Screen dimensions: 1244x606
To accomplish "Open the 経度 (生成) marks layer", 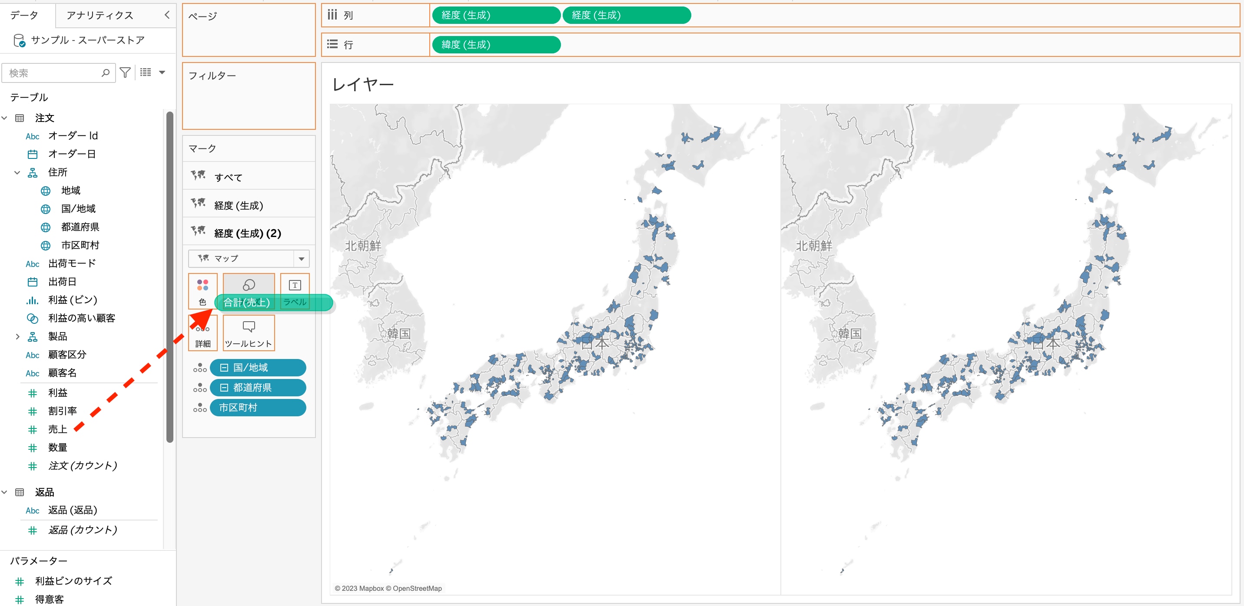I will click(x=249, y=205).
